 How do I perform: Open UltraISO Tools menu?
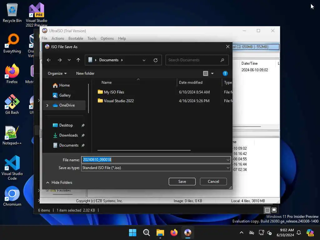(92, 38)
